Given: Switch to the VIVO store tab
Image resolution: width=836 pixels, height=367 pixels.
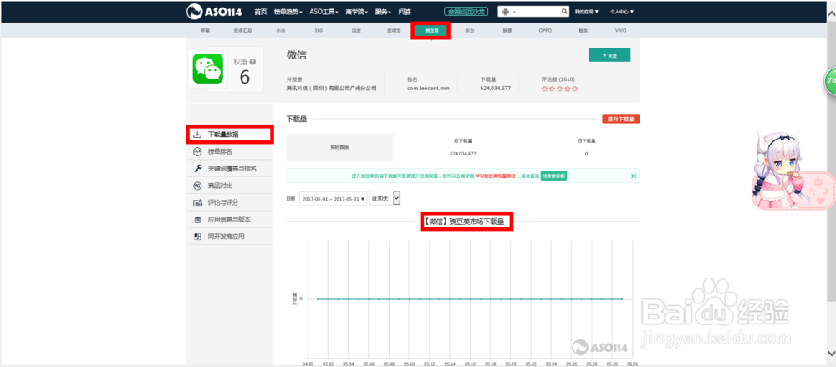Looking at the screenshot, I should [620, 31].
